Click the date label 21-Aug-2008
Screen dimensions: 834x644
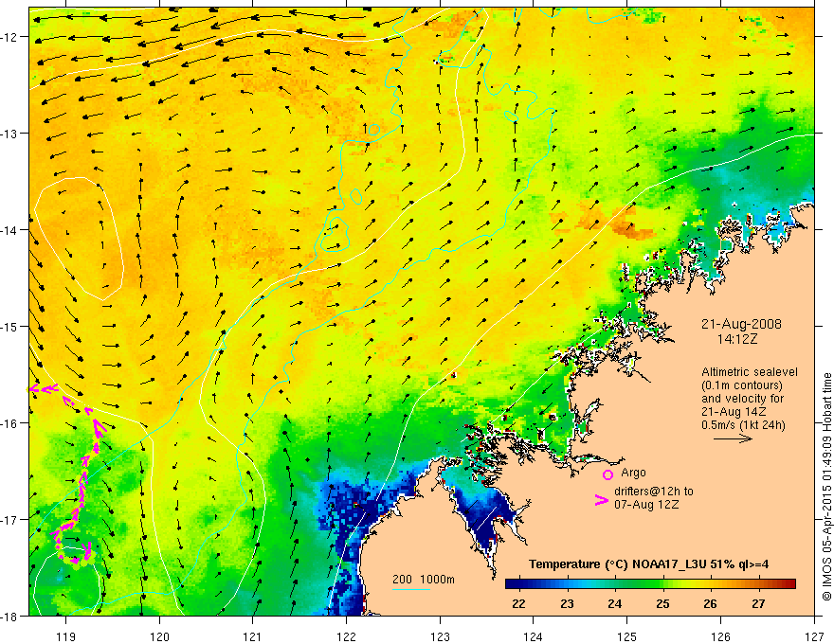pyautogui.click(x=741, y=324)
